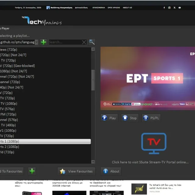This screenshot has height=195, width=195.
Task: Select the 'TV (576p)' channel row
Action: 45,109
